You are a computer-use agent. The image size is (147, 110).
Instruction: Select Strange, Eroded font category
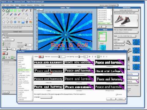coord(23,70)
